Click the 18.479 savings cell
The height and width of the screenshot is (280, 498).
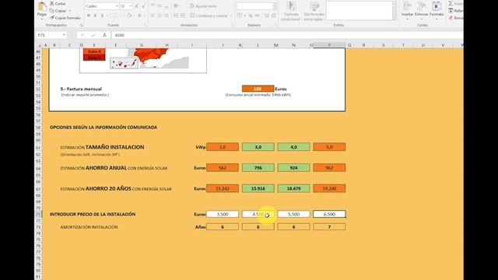pyautogui.click(x=293, y=188)
